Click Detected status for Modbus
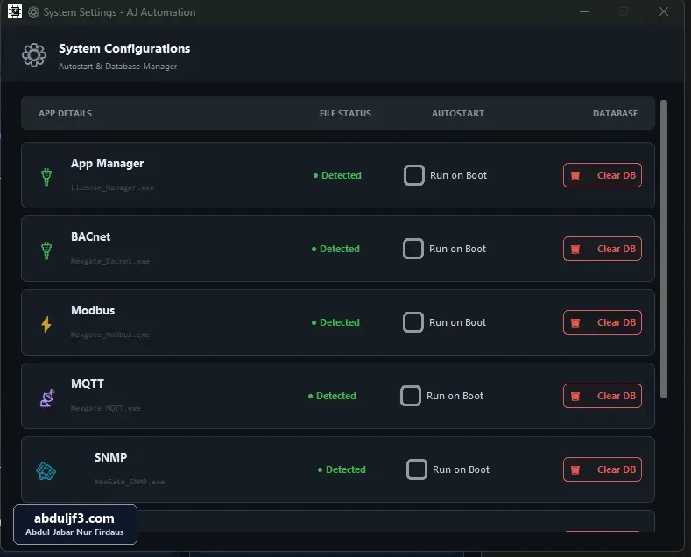691x557 pixels. click(335, 322)
